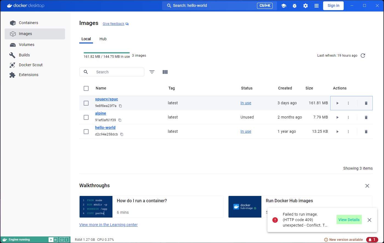This screenshot has height=243, width=384.
Task: Open Extensions in the sidebar
Action: coord(35,75)
